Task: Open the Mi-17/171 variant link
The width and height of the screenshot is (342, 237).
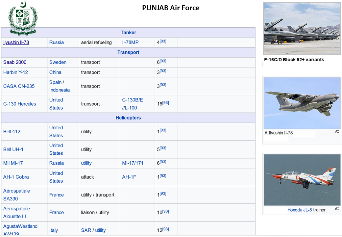Action: click(x=133, y=163)
